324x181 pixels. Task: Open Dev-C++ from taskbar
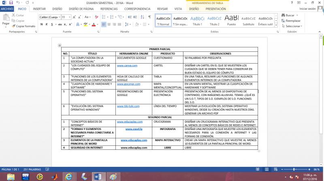click(x=26, y=177)
